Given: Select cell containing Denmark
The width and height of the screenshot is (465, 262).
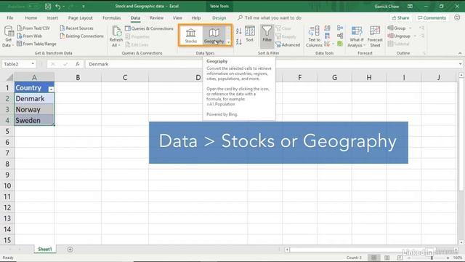Looking at the screenshot, I should 34,99.
